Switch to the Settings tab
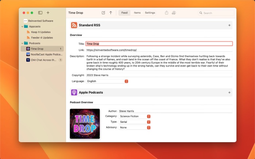Image resolution: width=255 pixels, height=159 pixels. click(x=150, y=13)
